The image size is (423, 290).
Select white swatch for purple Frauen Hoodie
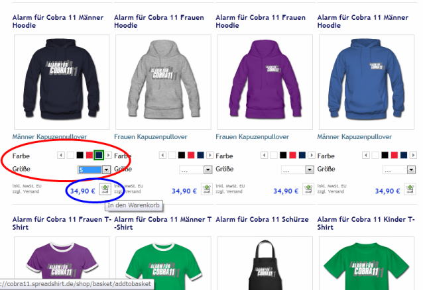pyautogui.click(x=274, y=155)
